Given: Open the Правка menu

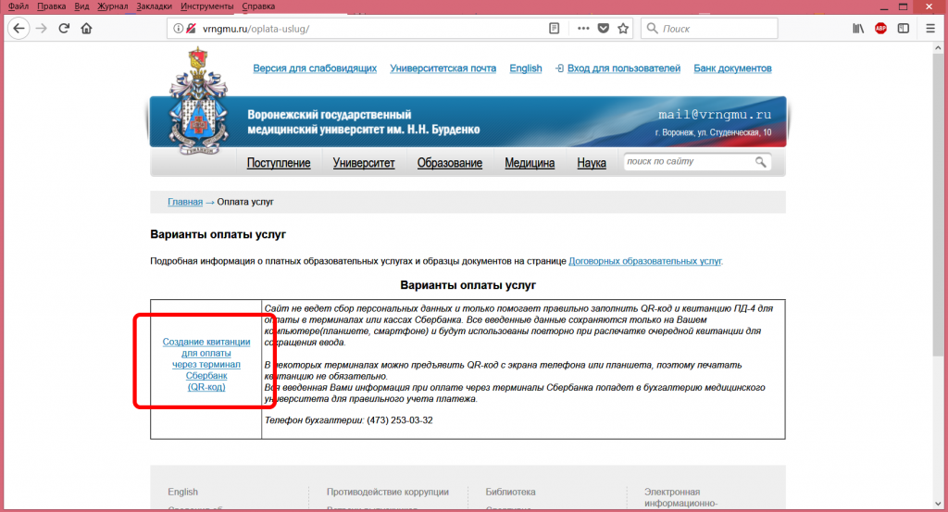Looking at the screenshot, I should [52, 6].
